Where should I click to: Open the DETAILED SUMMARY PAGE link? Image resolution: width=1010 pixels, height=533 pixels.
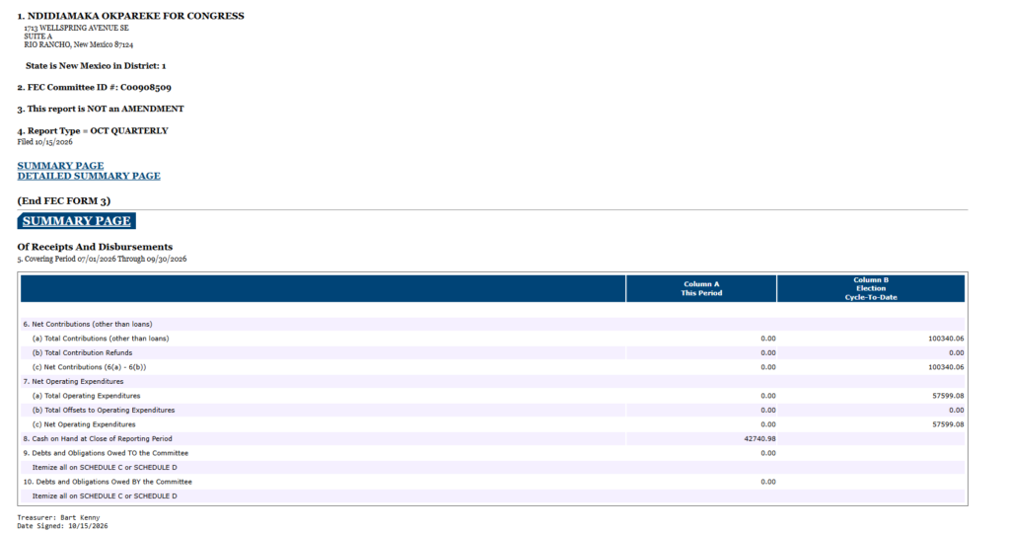coord(89,176)
